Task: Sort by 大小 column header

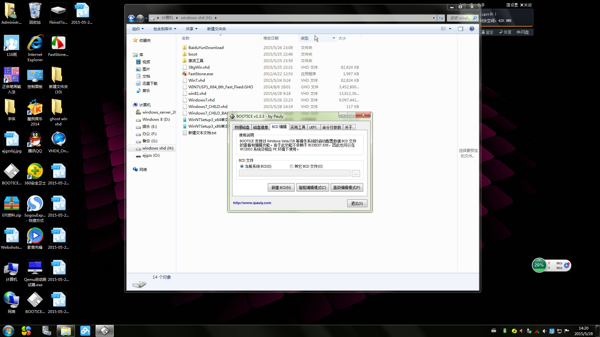Action: click(x=342, y=38)
